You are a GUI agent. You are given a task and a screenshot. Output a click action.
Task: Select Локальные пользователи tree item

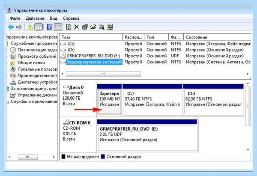(x=37, y=69)
